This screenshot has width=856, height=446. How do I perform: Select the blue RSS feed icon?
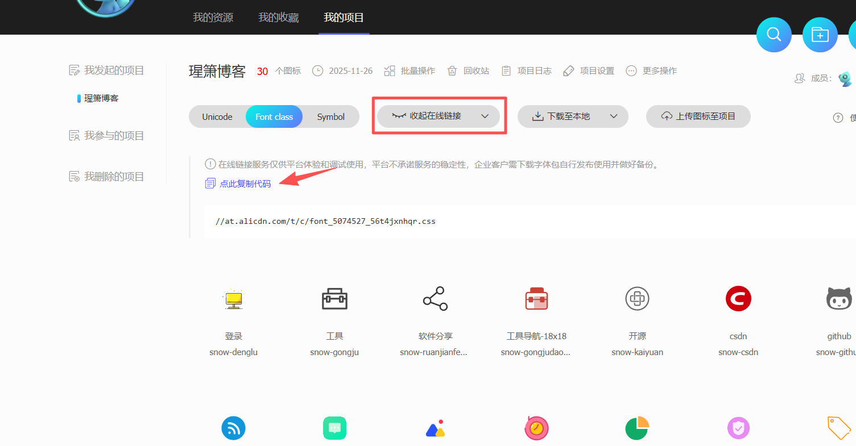(233, 428)
